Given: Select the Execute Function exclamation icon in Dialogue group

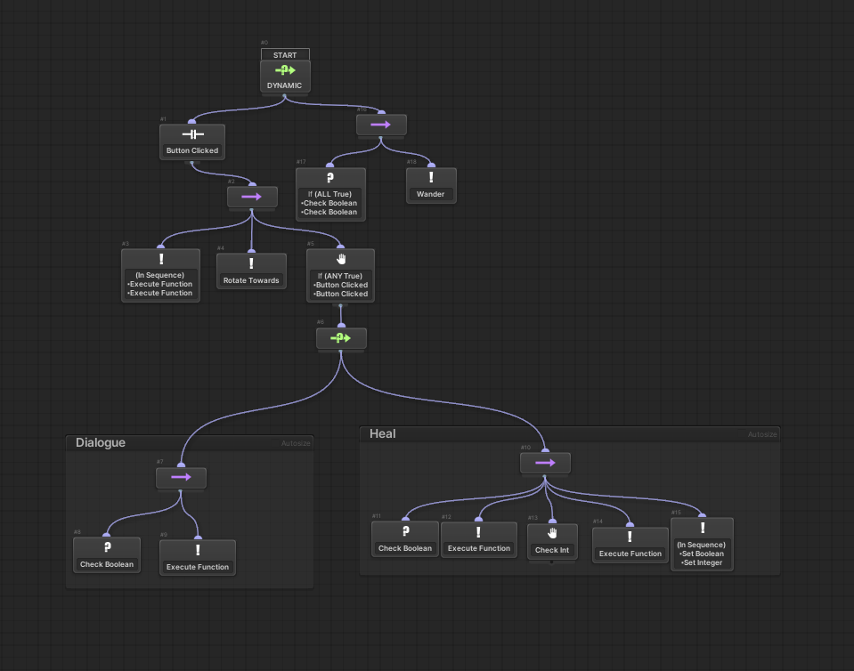Looking at the screenshot, I should [x=198, y=550].
